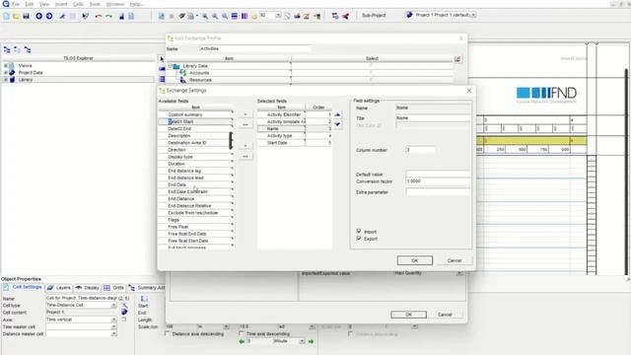Click the blue vertical bars toolbar icon
Image resolution: width=631 pixels, height=355 pixels.
[245, 16]
